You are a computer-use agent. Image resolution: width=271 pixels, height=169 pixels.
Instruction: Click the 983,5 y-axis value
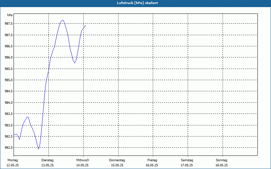click(x=8, y=114)
